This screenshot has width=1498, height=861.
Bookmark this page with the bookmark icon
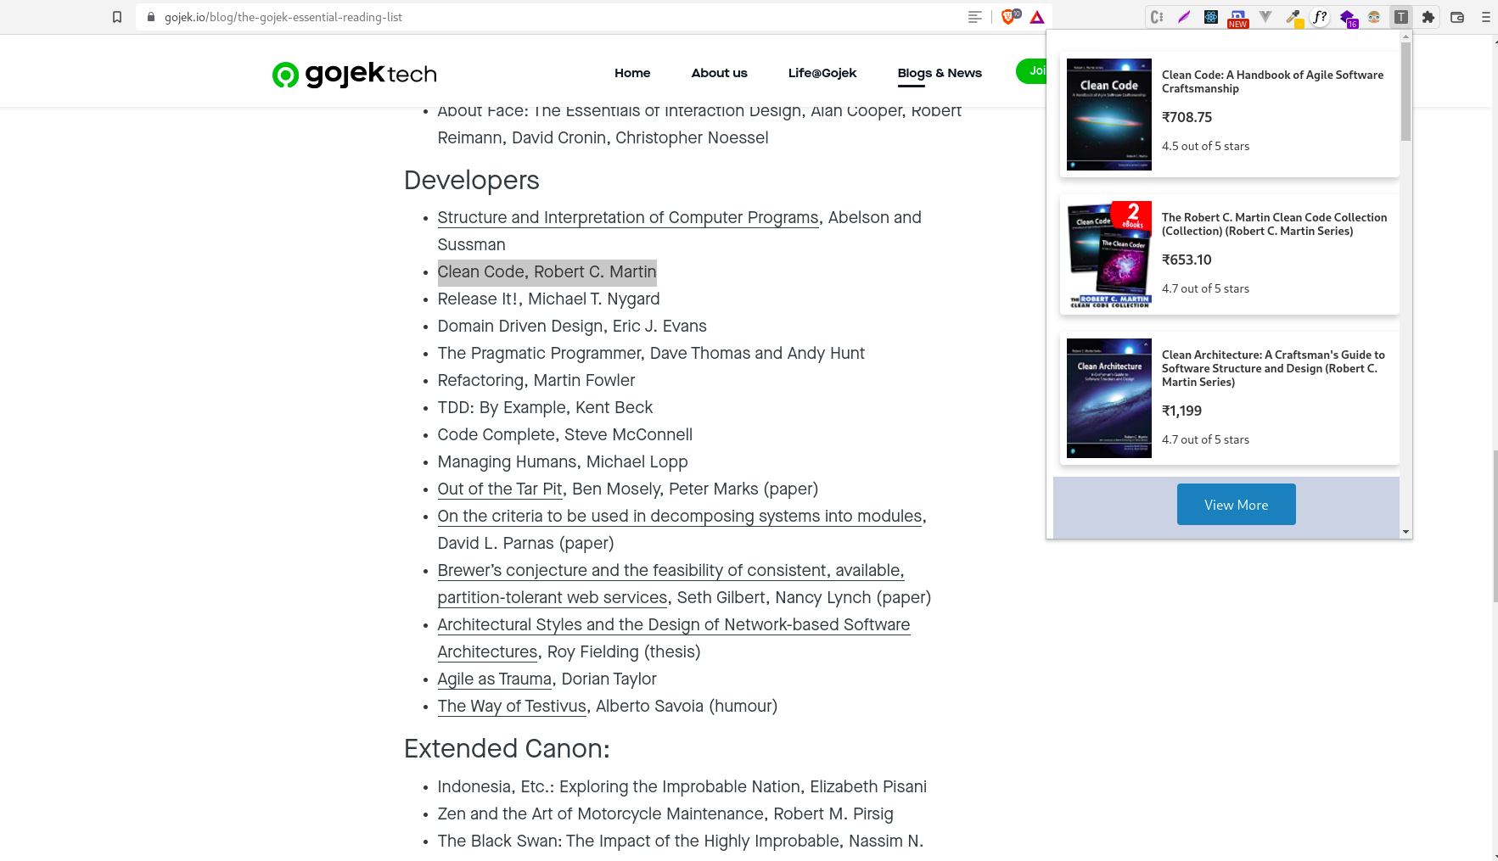pyautogui.click(x=117, y=17)
